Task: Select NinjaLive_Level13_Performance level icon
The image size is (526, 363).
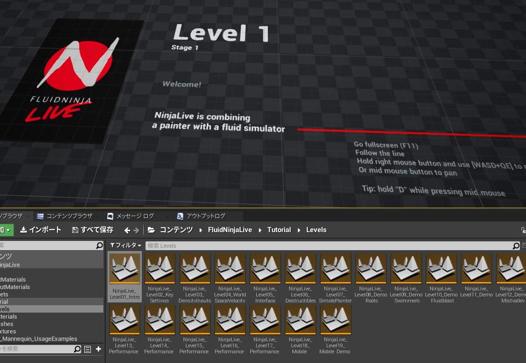Action: point(125,320)
